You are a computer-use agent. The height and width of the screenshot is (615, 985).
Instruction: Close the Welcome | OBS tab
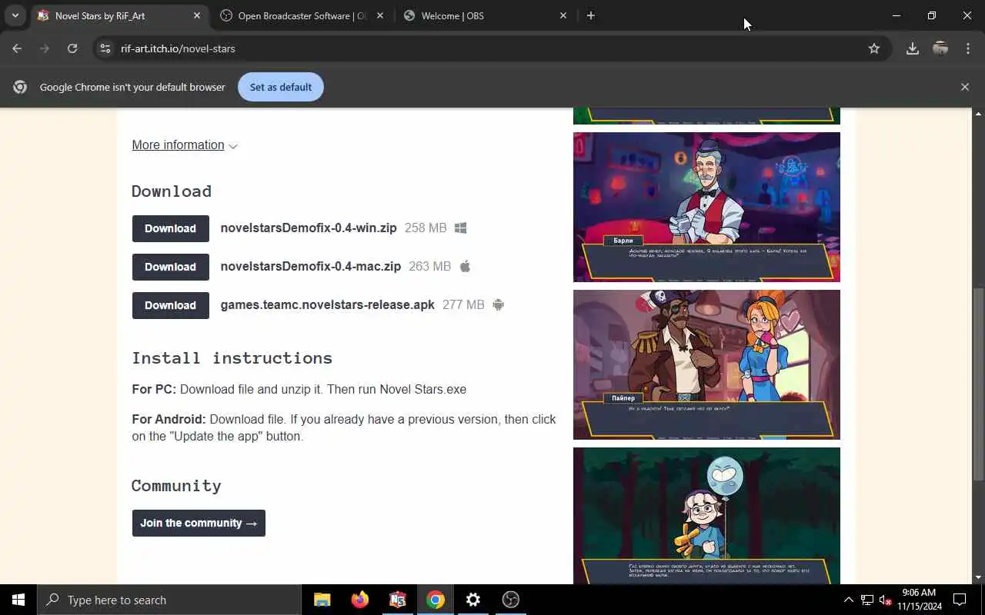tap(563, 15)
